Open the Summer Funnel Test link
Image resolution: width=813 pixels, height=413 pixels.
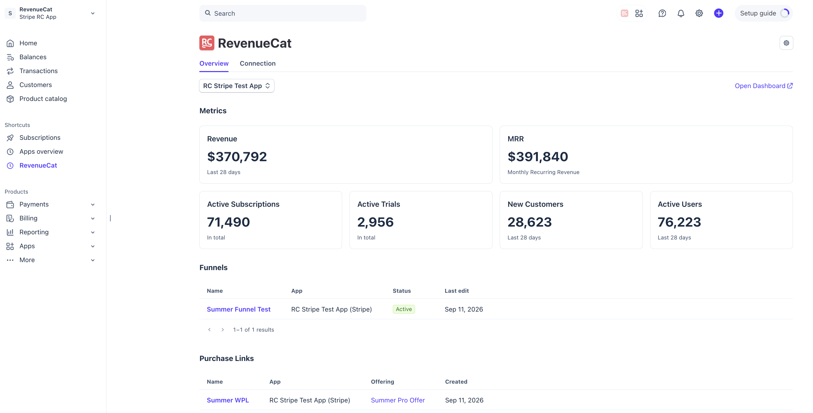[239, 309]
